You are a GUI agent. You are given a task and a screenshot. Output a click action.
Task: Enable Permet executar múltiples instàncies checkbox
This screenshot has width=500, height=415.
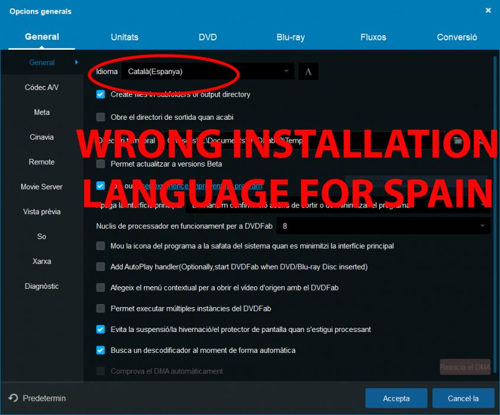point(101,308)
